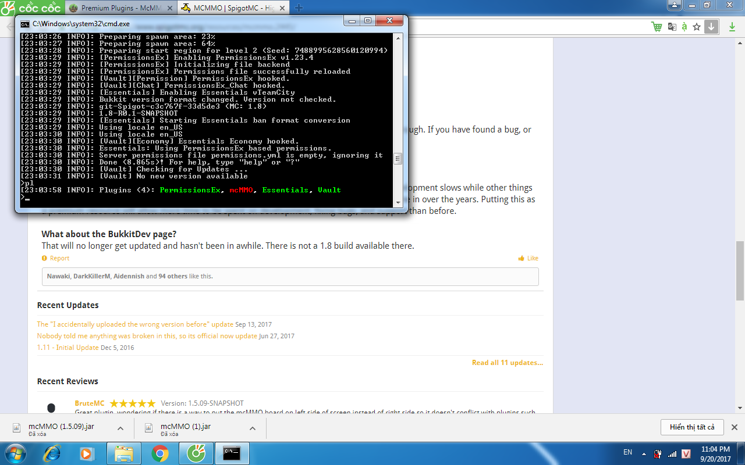Open Aidennish's profile link
The image size is (745, 465).
(129, 276)
